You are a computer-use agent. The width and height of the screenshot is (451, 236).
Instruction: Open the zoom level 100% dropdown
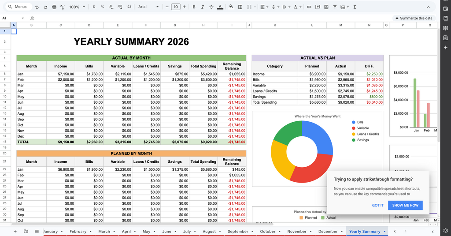77,7
